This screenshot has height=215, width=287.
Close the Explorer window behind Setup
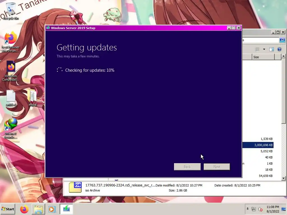point(283,32)
